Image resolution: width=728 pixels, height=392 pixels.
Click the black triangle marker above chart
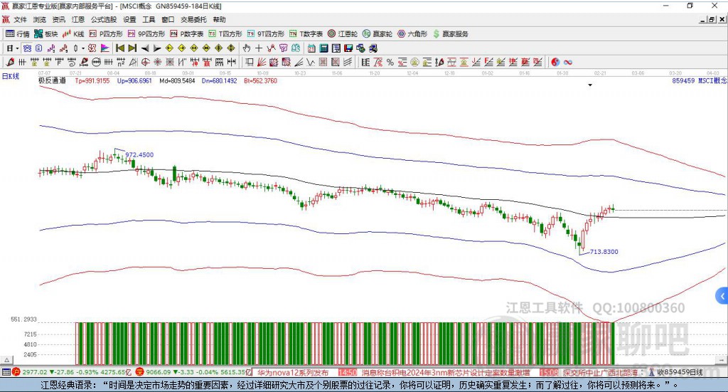pos(590,85)
